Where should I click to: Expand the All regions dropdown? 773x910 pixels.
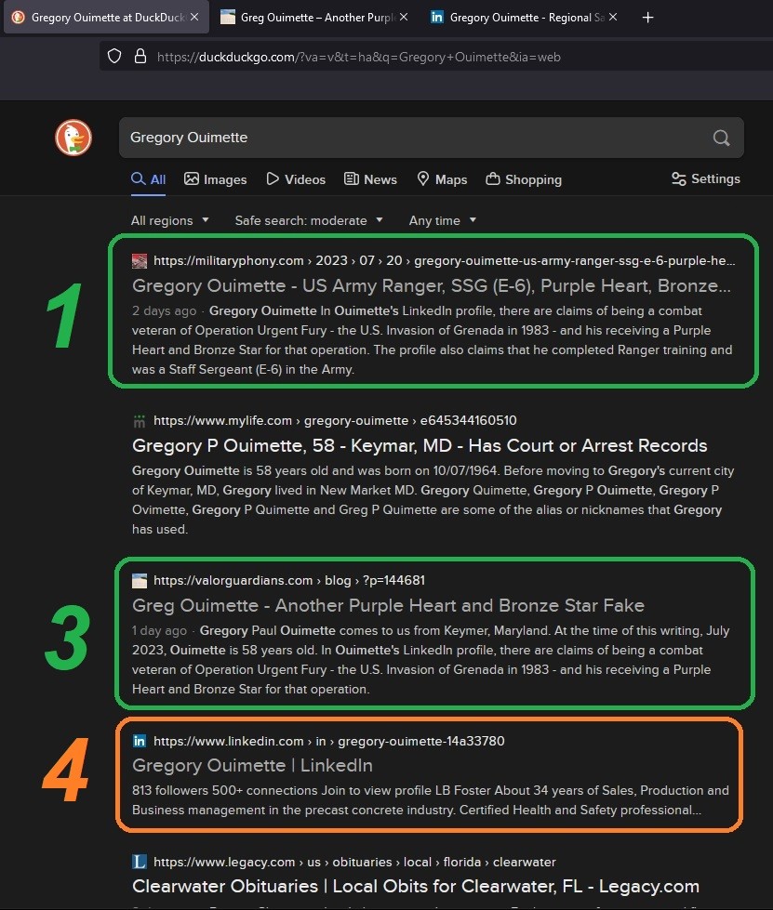click(x=169, y=220)
